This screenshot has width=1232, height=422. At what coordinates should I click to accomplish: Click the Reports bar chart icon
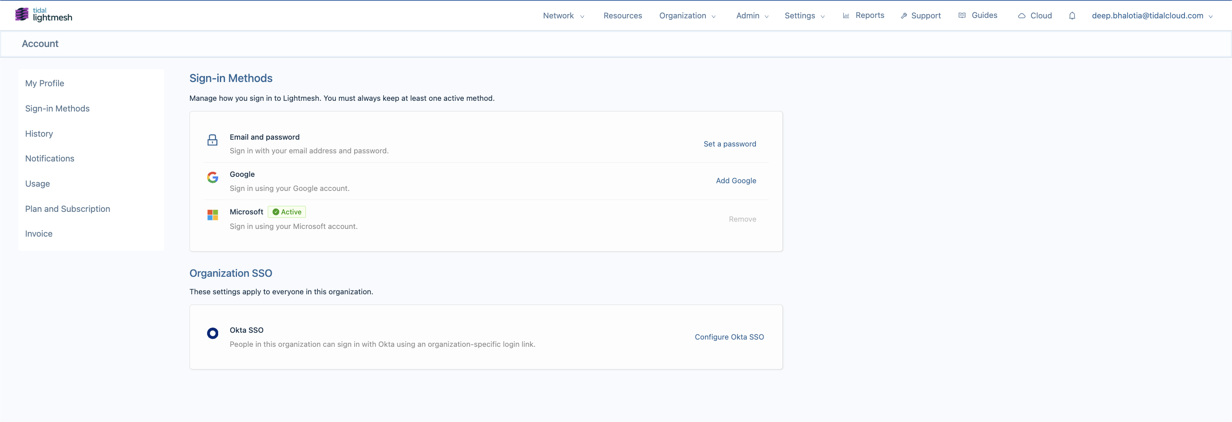tap(846, 15)
